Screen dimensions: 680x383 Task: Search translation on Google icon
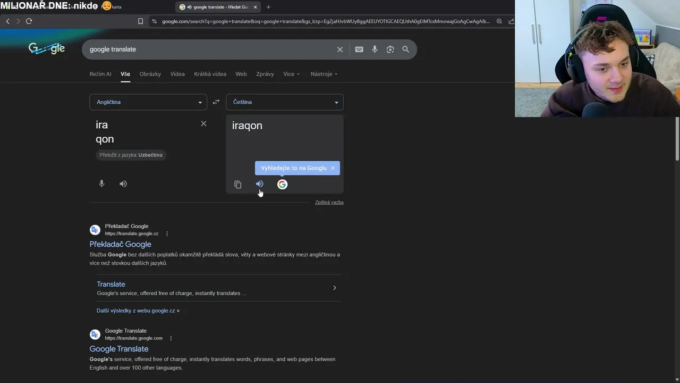click(282, 184)
